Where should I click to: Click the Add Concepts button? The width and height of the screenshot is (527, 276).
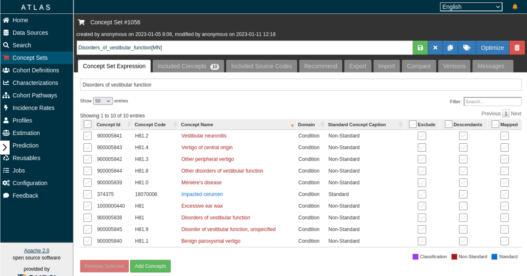click(x=150, y=266)
